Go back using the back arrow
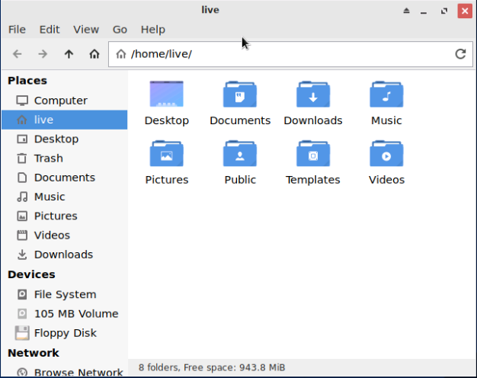The width and height of the screenshot is (477, 378). [18, 54]
